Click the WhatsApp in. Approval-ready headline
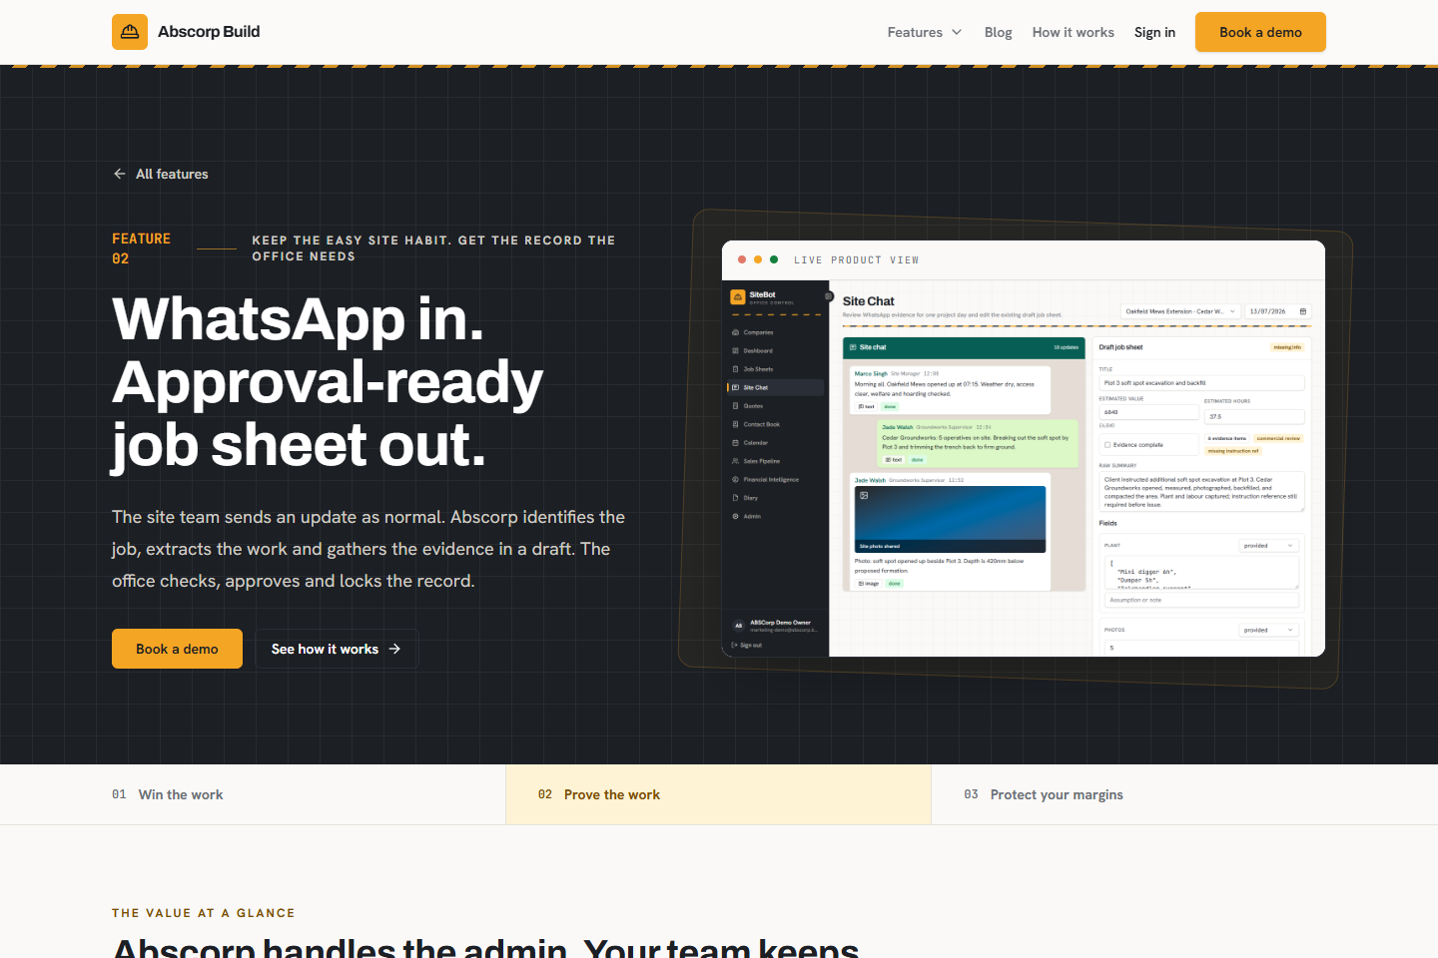 pyautogui.click(x=328, y=381)
